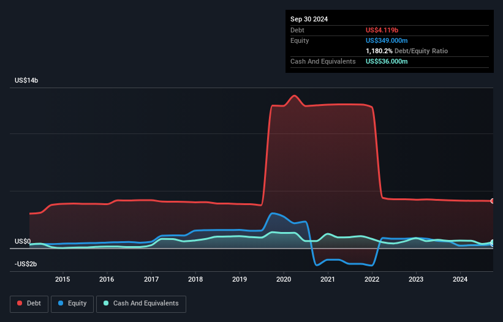
Task: Click the 2019 x-axis label
Action: tap(240, 279)
